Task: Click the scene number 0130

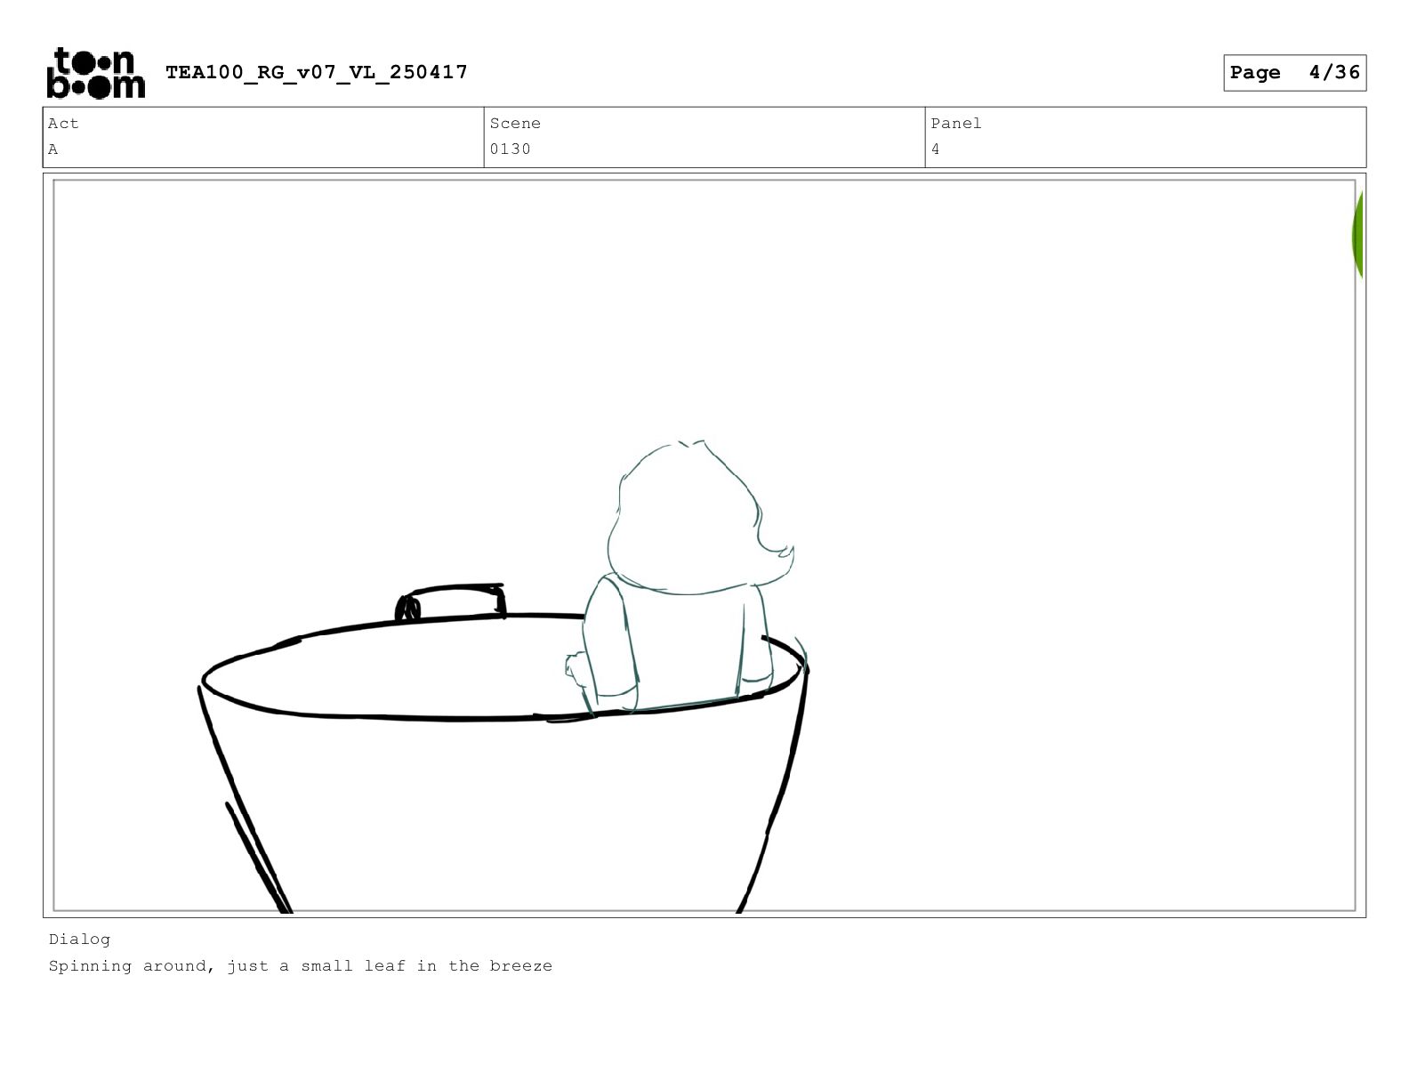Action: point(510,149)
